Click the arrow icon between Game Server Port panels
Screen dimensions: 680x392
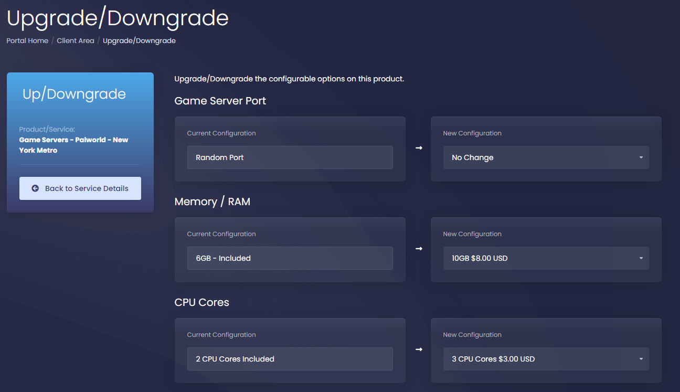click(418, 149)
